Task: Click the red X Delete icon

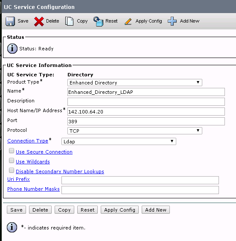Action: point(39,21)
